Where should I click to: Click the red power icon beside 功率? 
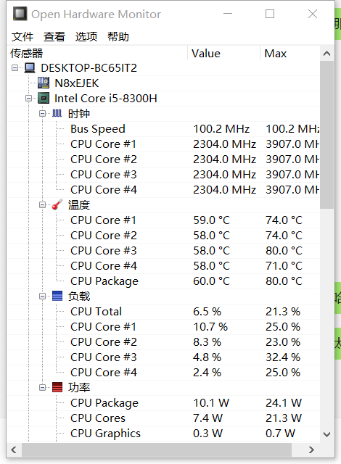coord(57,387)
